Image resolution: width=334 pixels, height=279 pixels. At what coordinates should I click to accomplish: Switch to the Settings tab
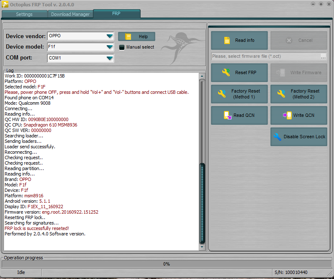[x=24, y=14]
